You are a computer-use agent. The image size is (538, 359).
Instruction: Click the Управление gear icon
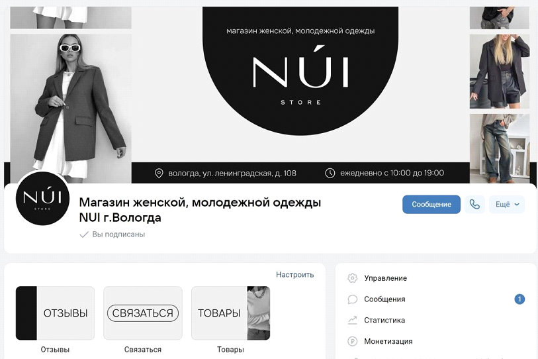(352, 278)
